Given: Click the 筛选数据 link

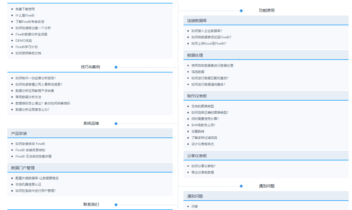Looking at the screenshot, I should 198,72.
